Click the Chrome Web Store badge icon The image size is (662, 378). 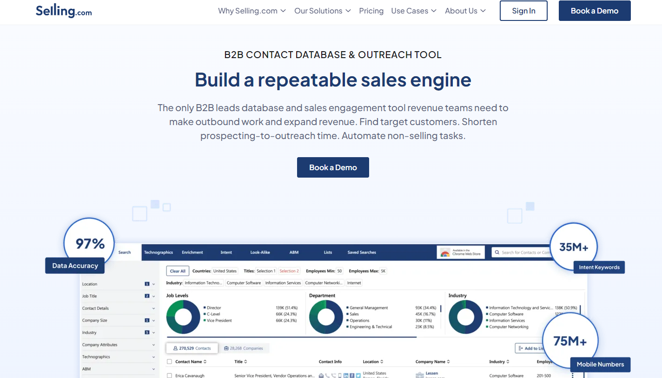445,253
